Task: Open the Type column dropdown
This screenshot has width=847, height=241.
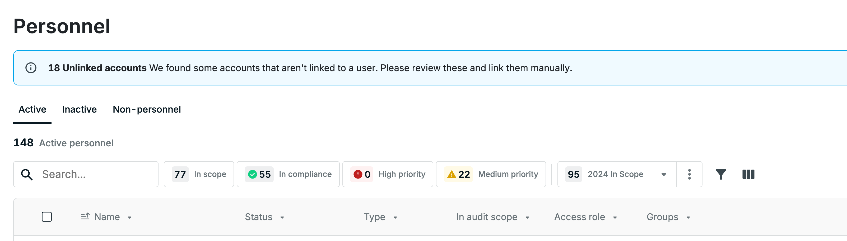Action: pyautogui.click(x=395, y=218)
